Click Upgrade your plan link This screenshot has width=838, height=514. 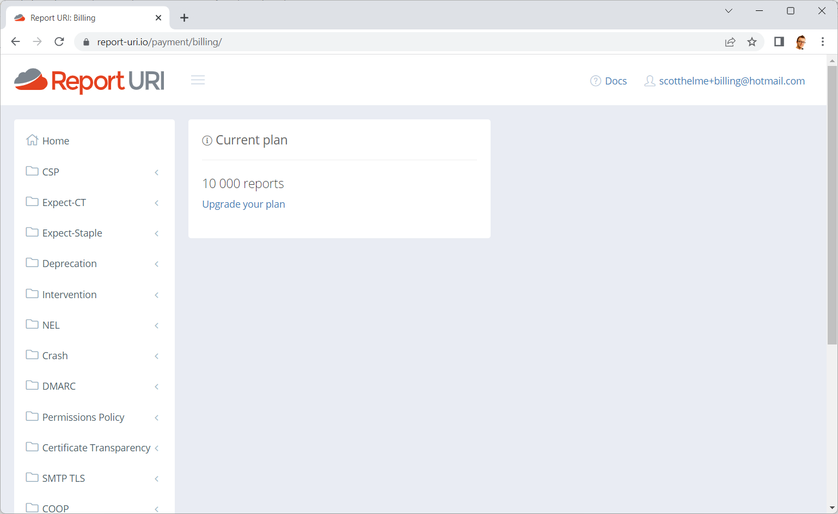tap(243, 204)
